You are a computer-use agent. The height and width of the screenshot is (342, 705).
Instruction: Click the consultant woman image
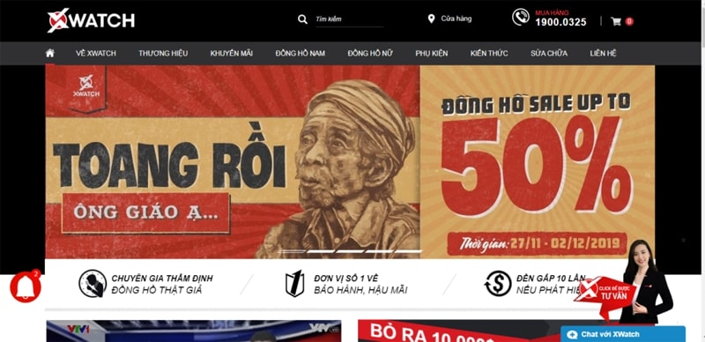(x=647, y=281)
